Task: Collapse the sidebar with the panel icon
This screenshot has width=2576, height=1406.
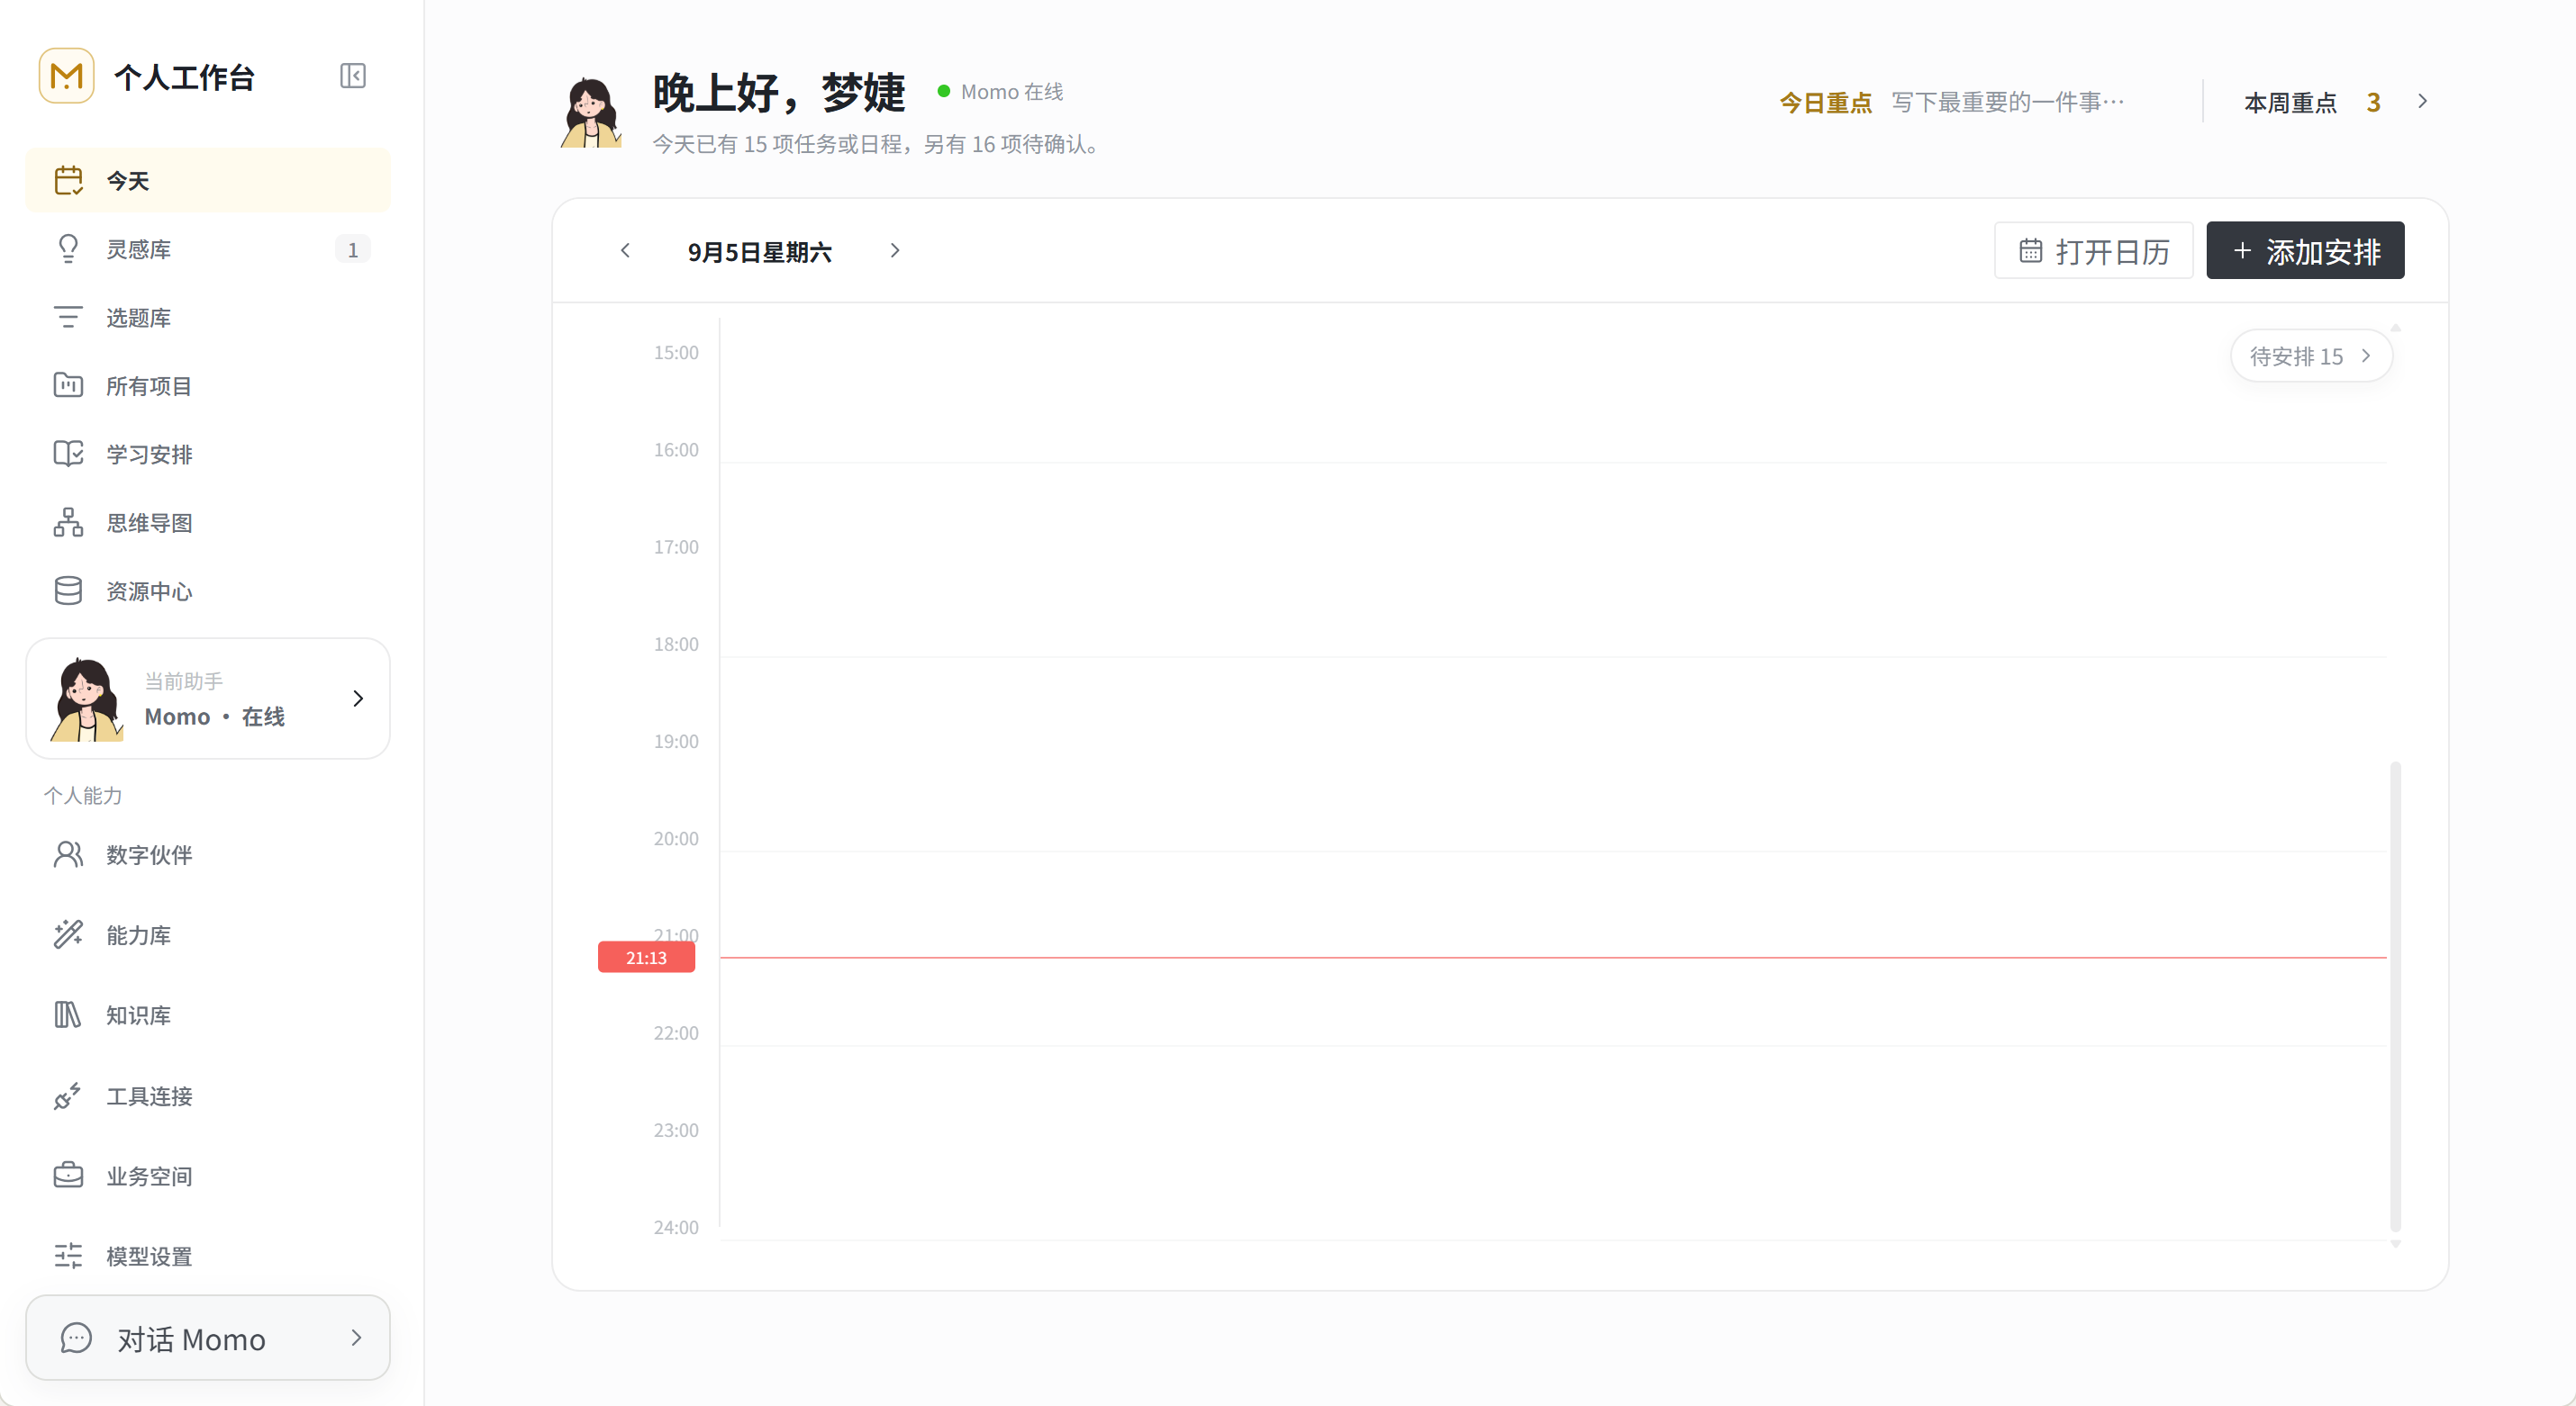Action: (x=352, y=76)
